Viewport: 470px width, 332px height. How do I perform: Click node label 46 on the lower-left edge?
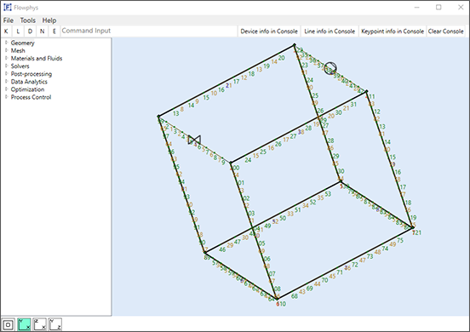(222, 249)
